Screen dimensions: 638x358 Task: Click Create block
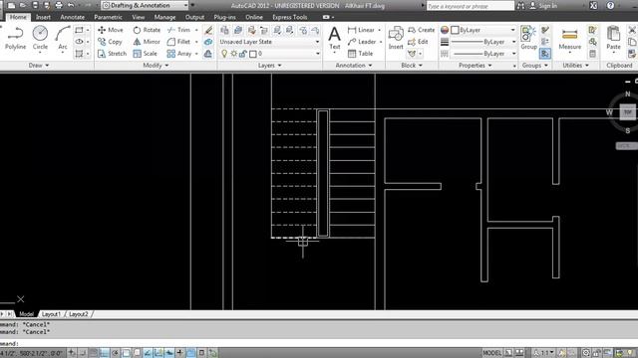tap(421, 30)
